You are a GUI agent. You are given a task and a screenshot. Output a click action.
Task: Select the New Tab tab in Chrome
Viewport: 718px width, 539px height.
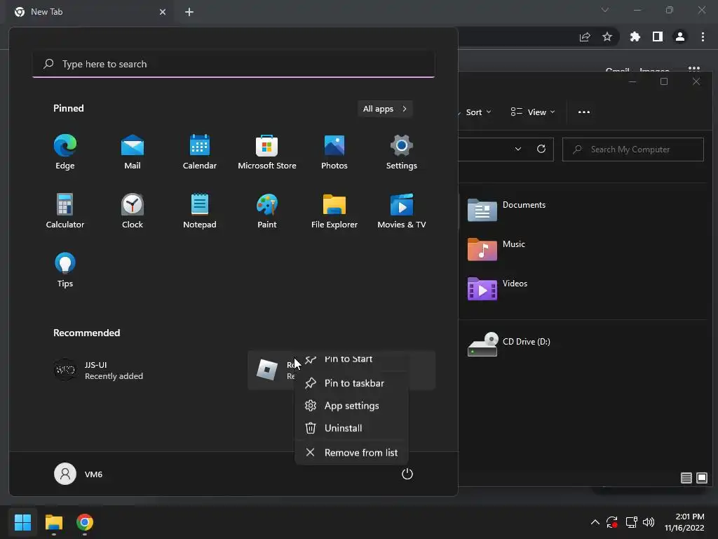[x=89, y=12]
